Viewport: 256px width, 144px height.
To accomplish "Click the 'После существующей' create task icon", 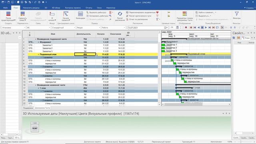I will pyautogui.click(x=8, y=14).
